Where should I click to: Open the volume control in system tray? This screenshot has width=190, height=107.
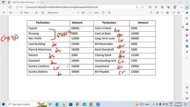164,104
